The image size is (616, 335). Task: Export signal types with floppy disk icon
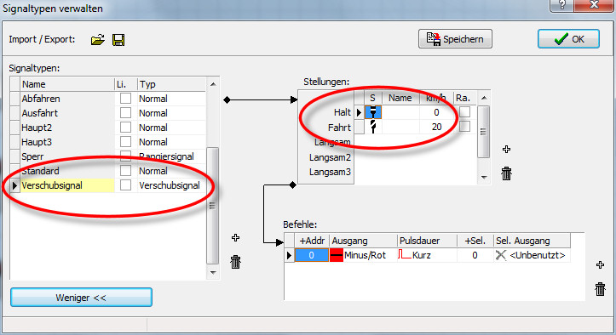(118, 40)
